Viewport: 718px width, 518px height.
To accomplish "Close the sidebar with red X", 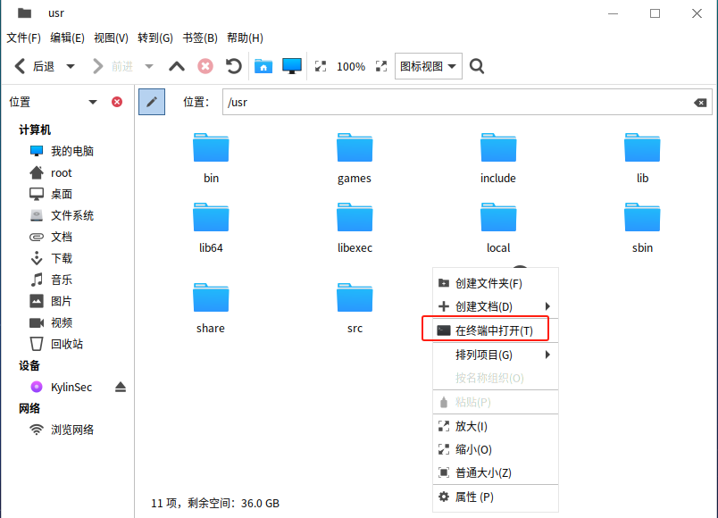I will [117, 102].
